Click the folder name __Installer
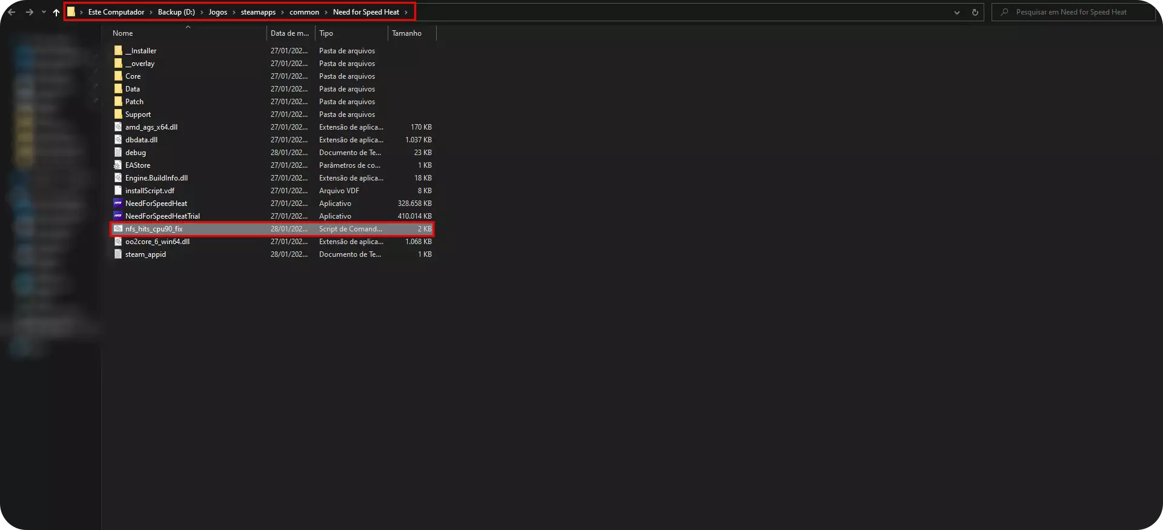Image resolution: width=1163 pixels, height=530 pixels. (141, 51)
